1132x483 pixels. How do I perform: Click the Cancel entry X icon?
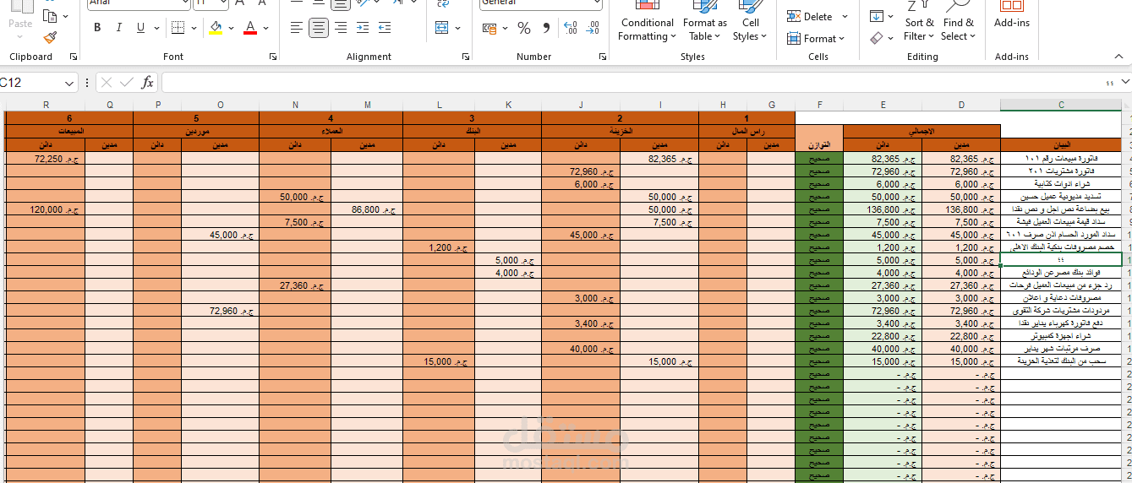pyautogui.click(x=107, y=82)
